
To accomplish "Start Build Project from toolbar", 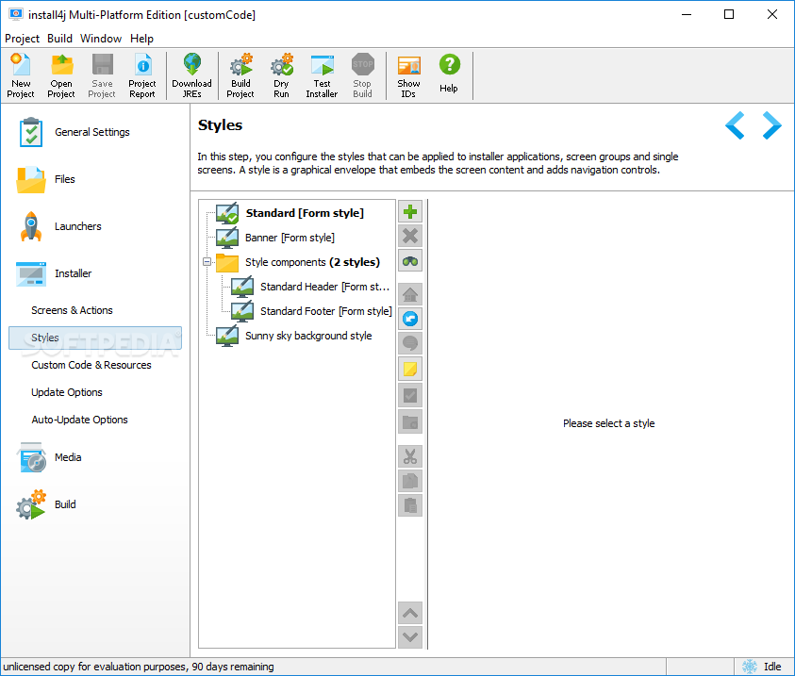I will coord(240,75).
